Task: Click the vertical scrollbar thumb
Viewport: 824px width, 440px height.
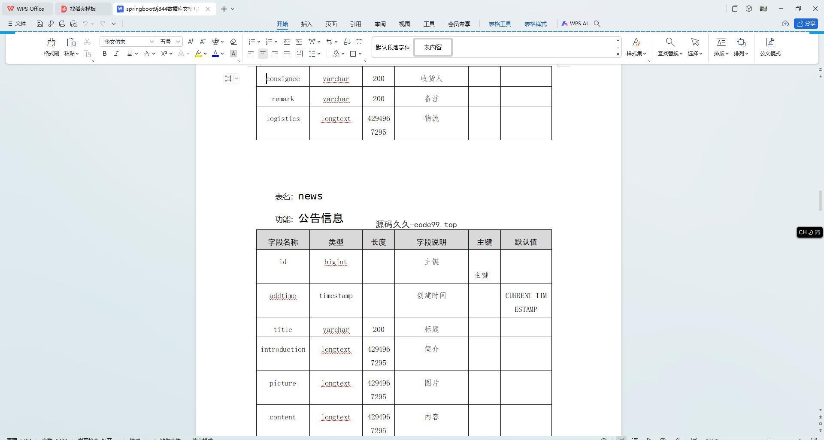Action: point(820,201)
